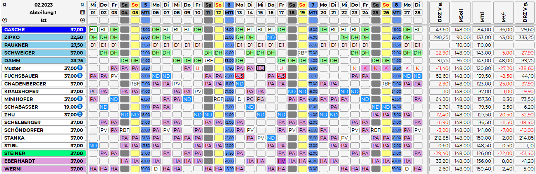Open the Abteilung 1 department selector

43,12
